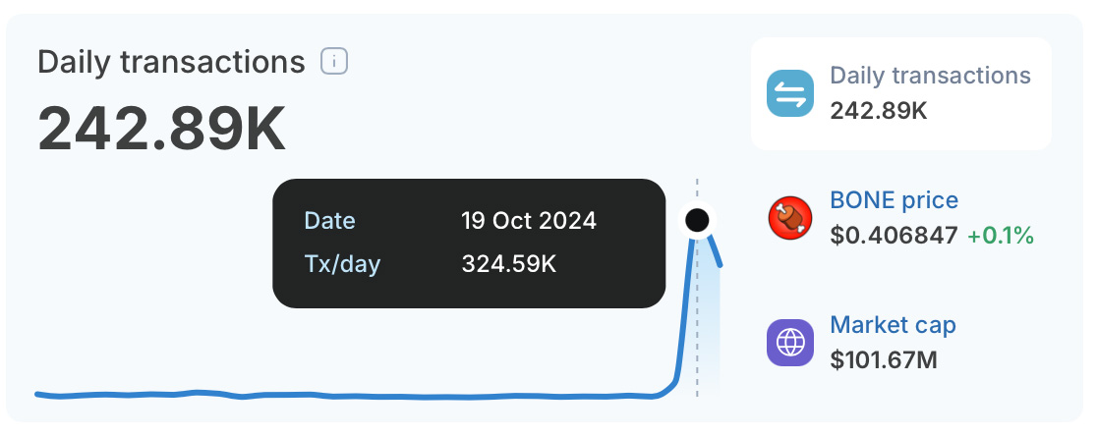Viewport: 1097px width, 436px height.
Task: Click the $0.406847 BONE price value
Action: click(894, 236)
